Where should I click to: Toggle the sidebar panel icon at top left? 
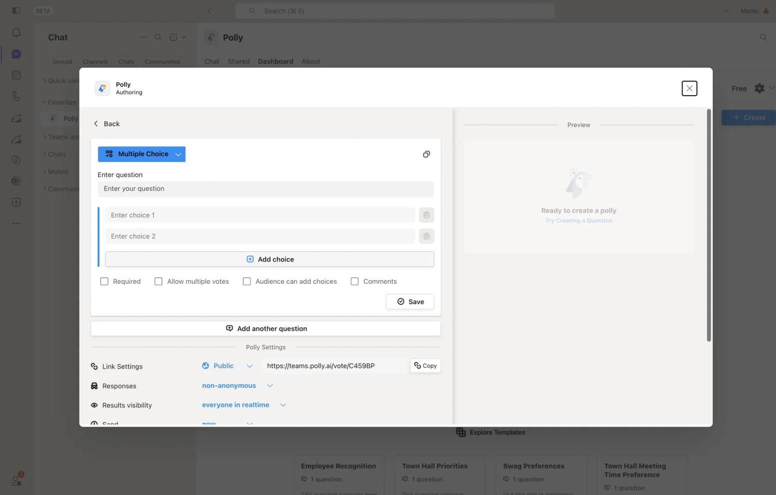[x=16, y=11]
